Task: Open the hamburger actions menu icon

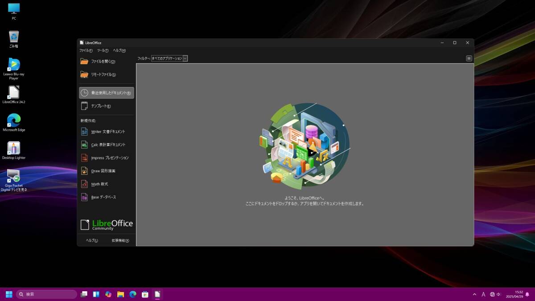Action: pyautogui.click(x=469, y=58)
